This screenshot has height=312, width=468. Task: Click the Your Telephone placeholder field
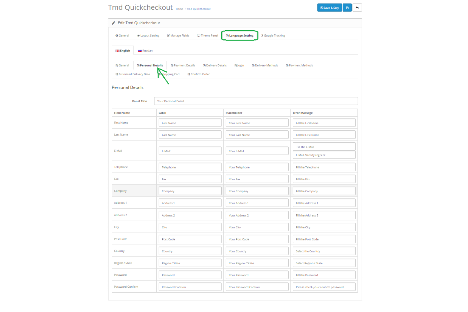point(257,167)
